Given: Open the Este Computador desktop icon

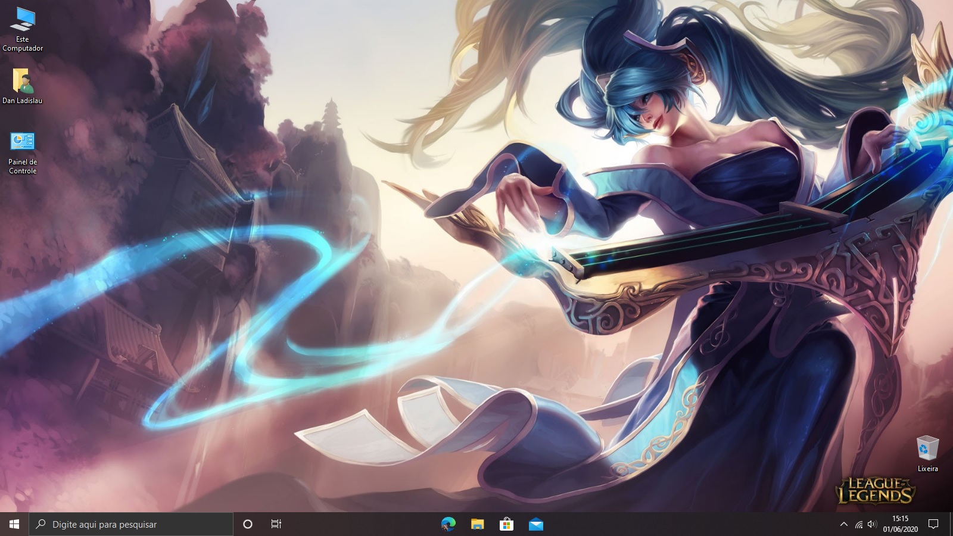Looking at the screenshot, I should coord(23,29).
